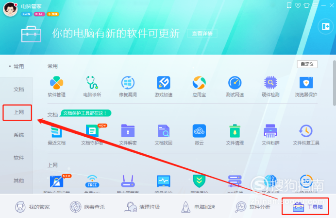The image size is (336, 218).
Task: Open the green shield network protection tool
Action: click(x=199, y=182)
